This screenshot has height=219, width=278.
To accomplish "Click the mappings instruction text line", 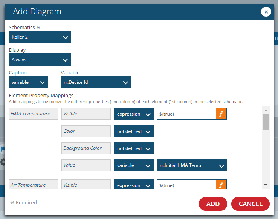I will coord(126,102).
